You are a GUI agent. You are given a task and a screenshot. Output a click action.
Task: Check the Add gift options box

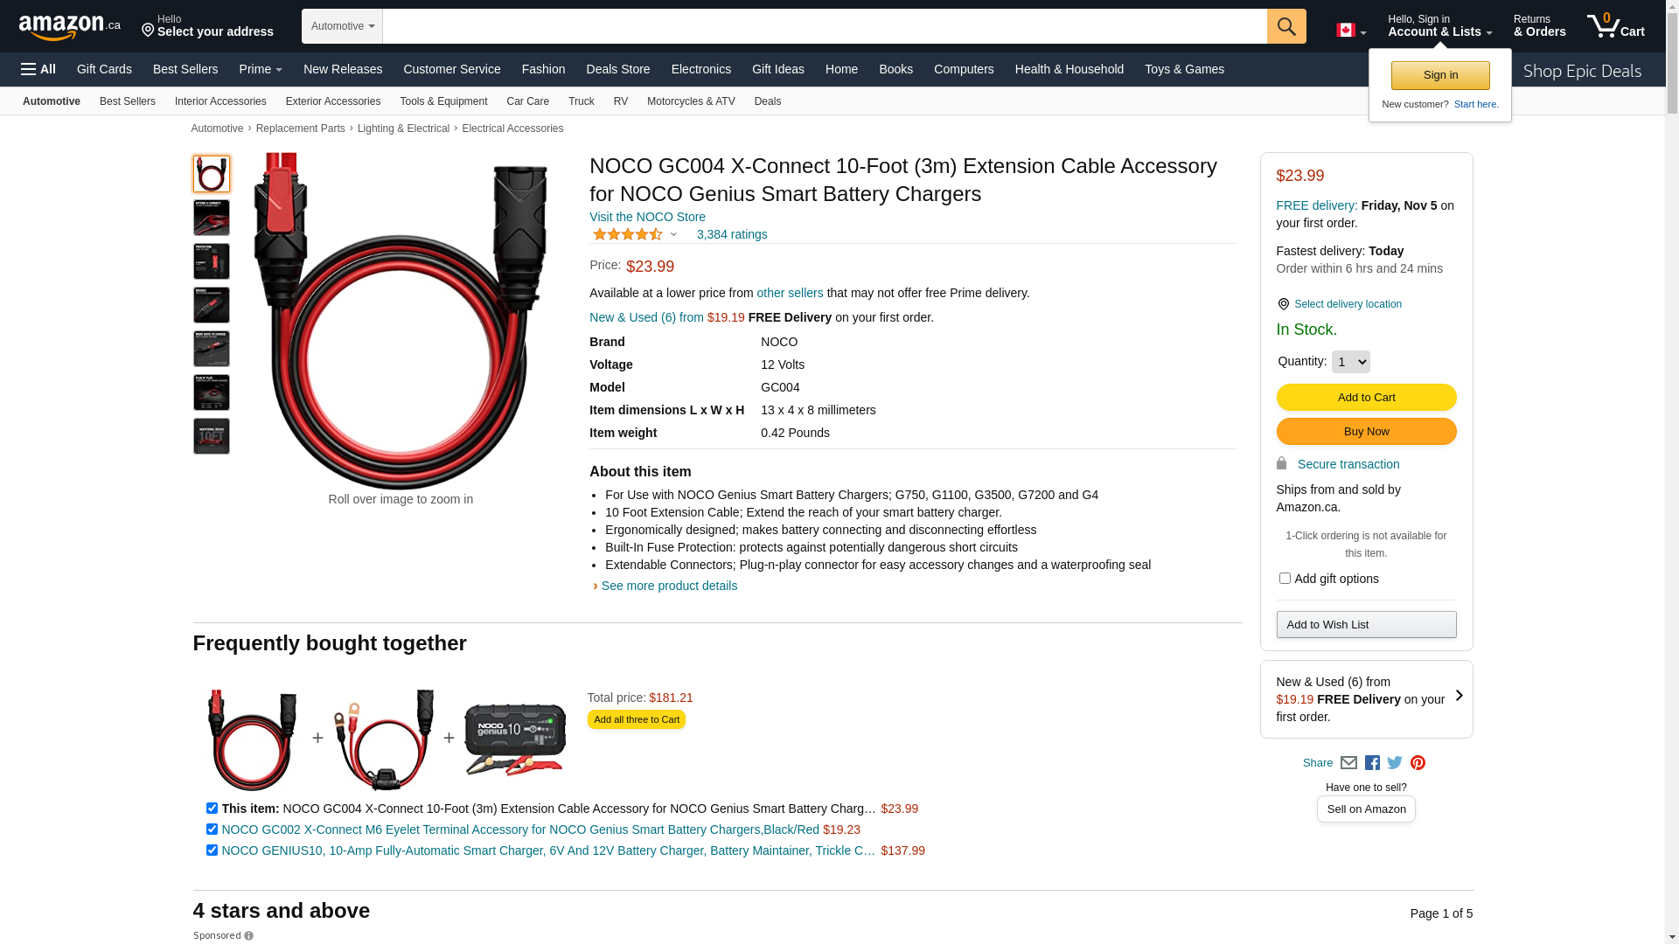coord(1285,579)
